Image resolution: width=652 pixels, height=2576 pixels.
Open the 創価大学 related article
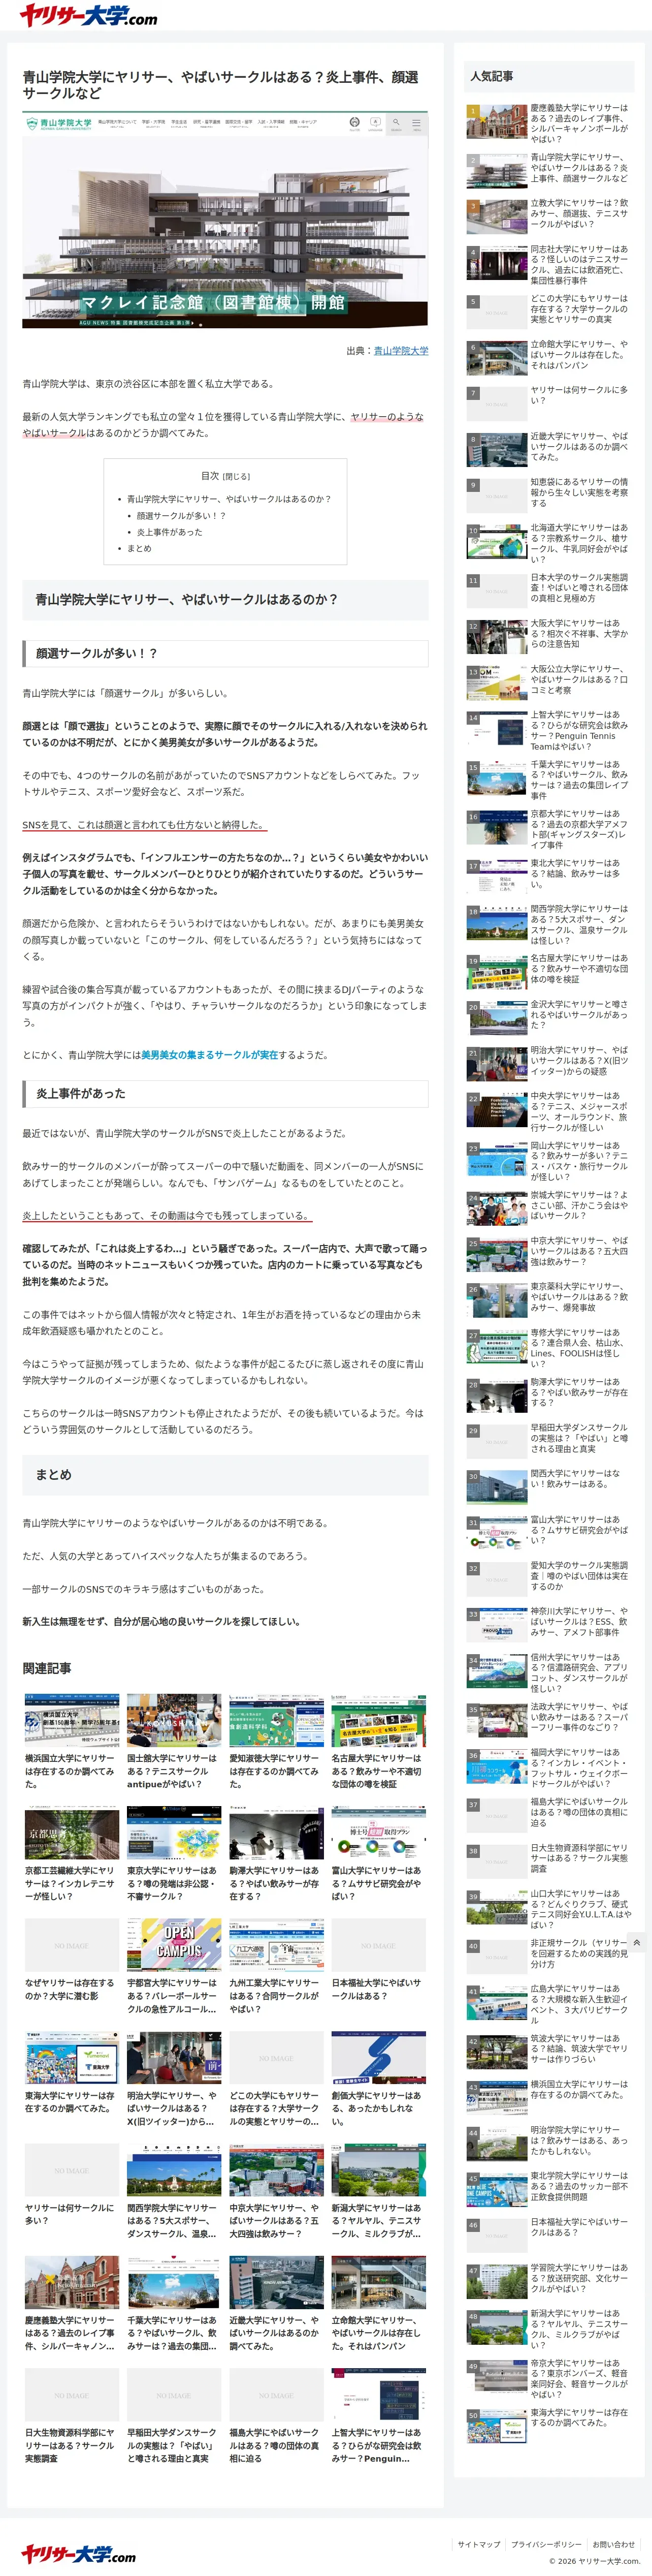pos(378,2080)
